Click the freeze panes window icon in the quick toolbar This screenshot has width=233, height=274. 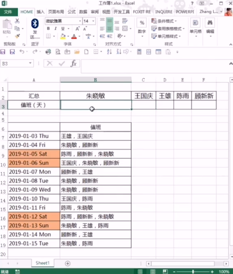158,52
